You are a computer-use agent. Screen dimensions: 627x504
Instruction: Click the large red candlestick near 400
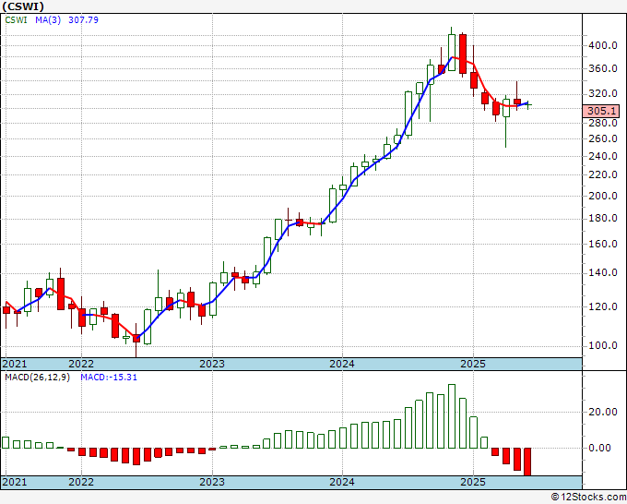[x=463, y=54]
